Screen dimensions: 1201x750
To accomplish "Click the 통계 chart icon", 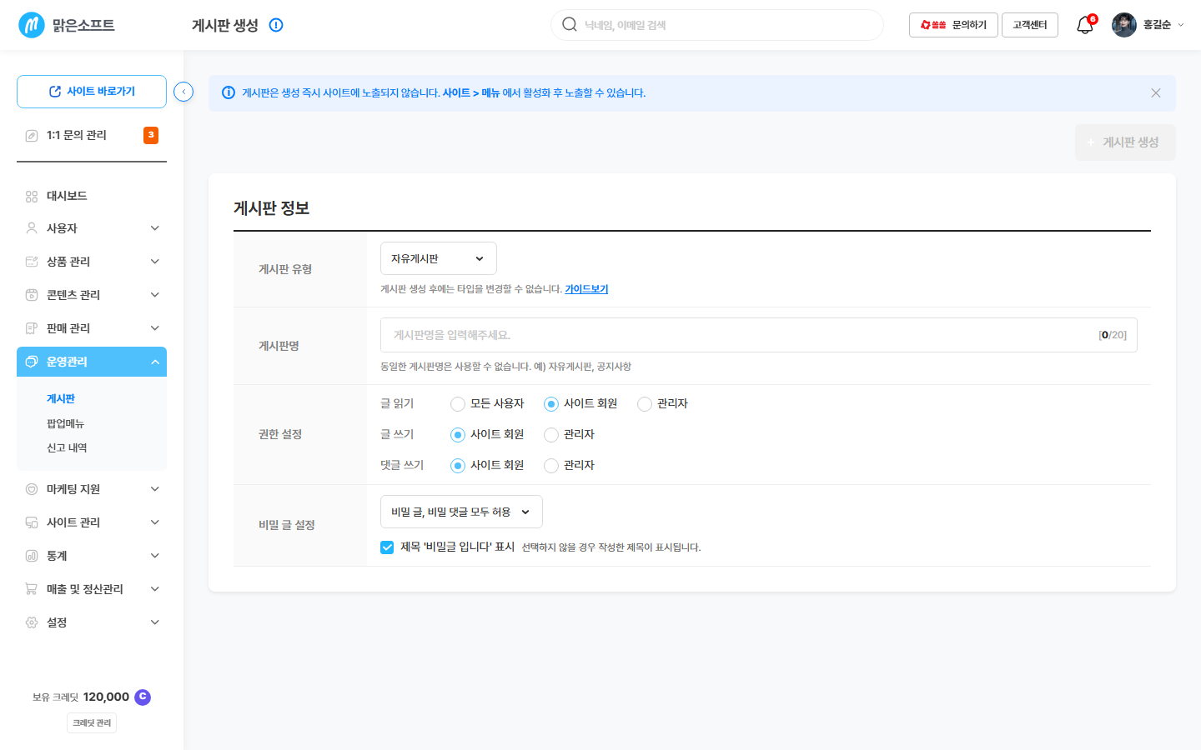I will pyautogui.click(x=32, y=556).
